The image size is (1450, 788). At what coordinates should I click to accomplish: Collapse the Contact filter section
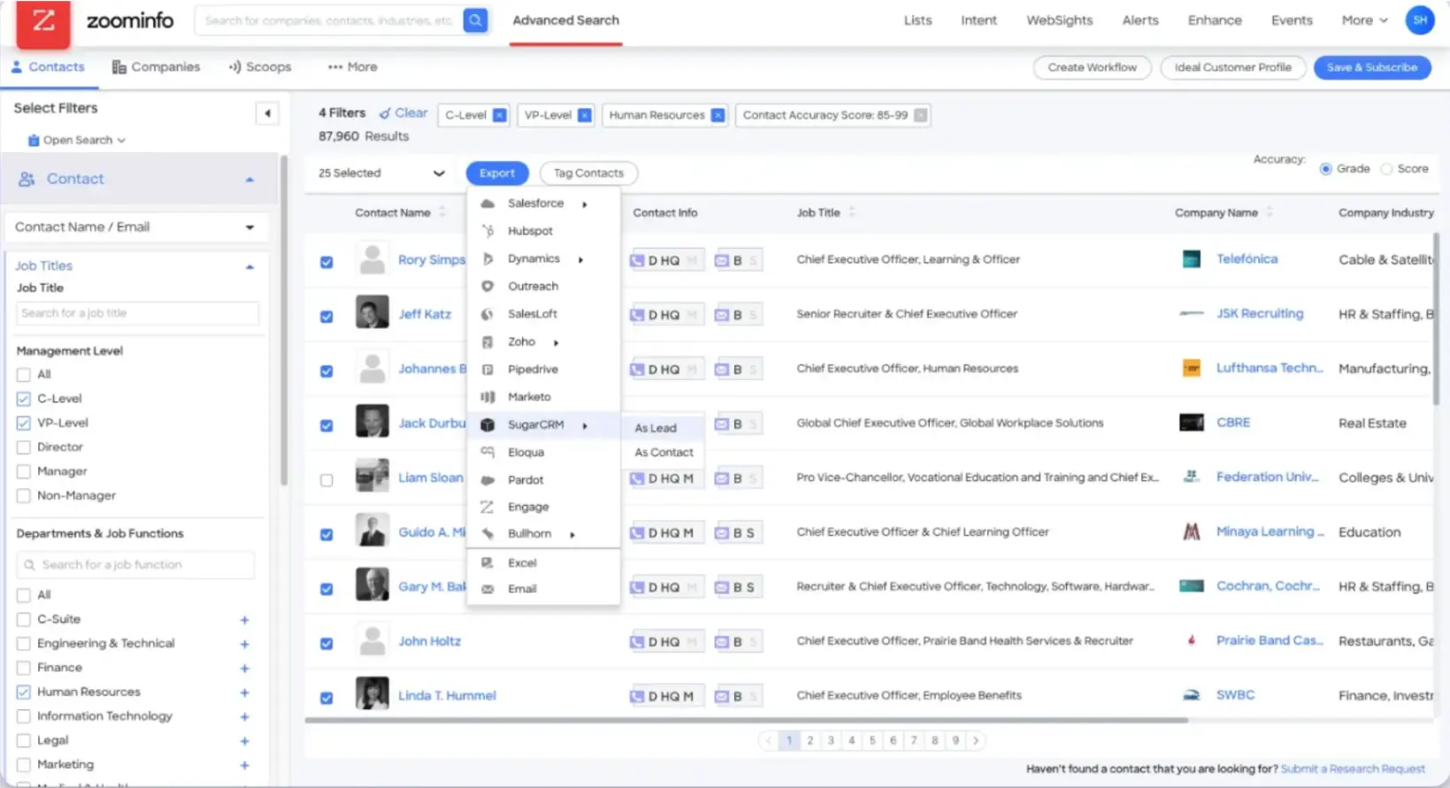pyautogui.click(x=249, y=180)
